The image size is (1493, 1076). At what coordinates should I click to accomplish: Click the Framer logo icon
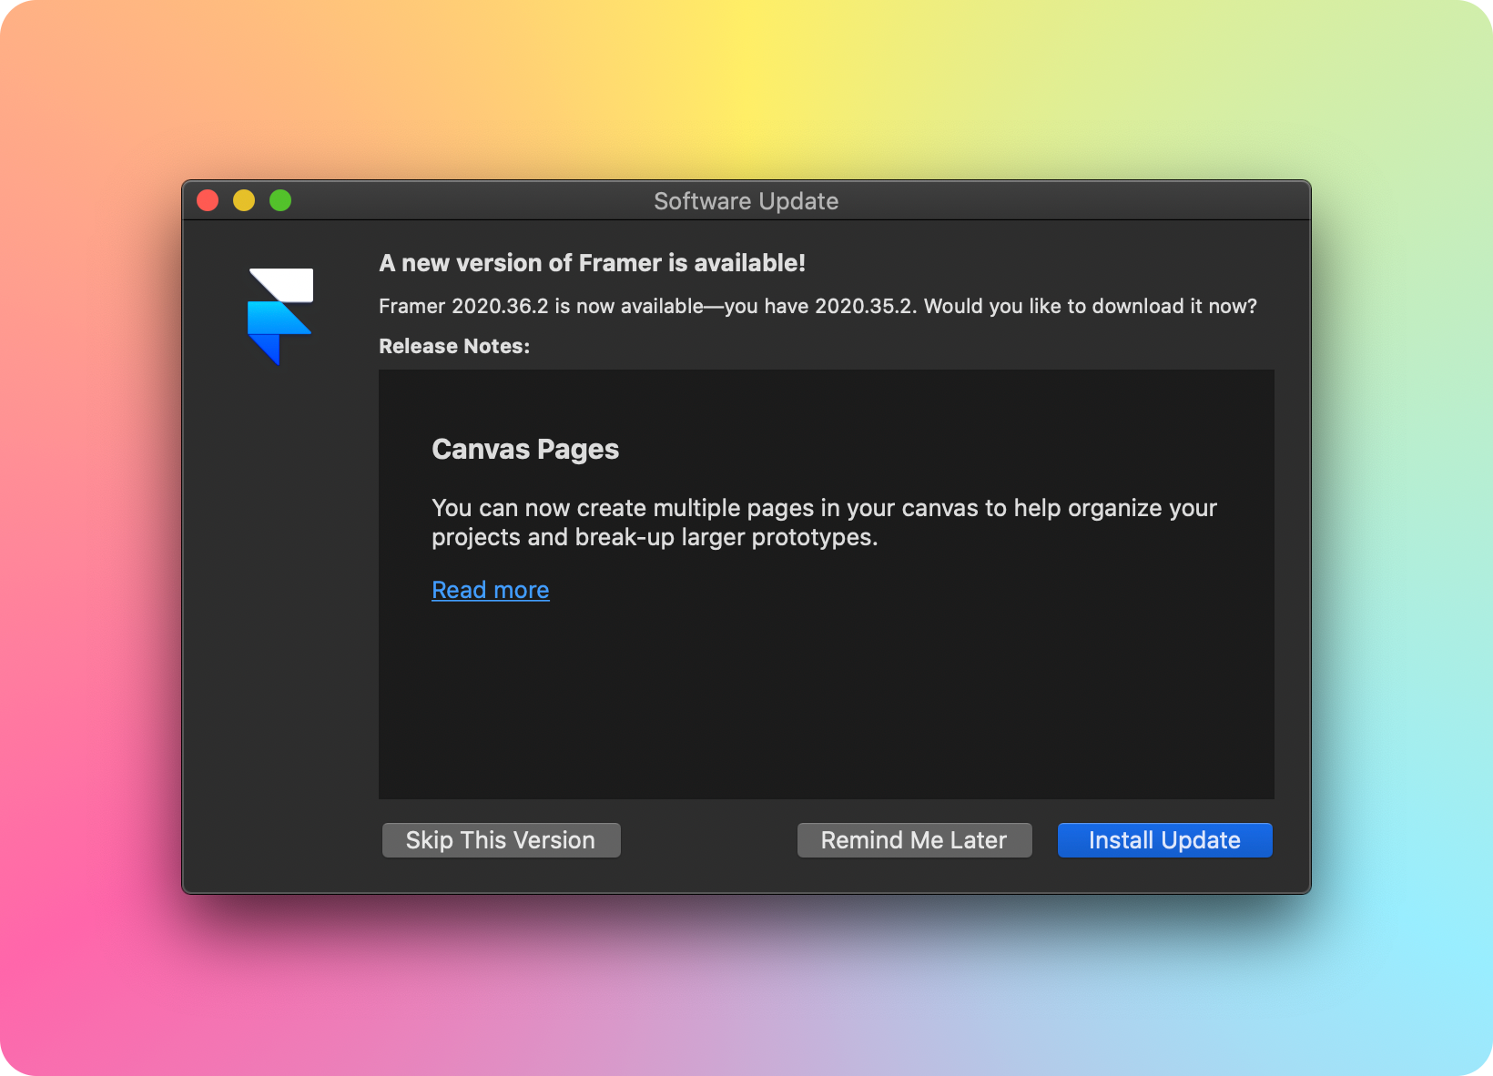280,316
